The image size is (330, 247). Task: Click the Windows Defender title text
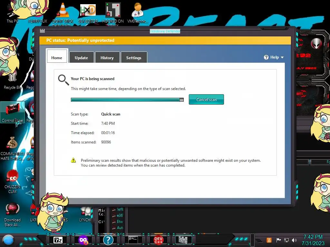(x=165, y=31)
